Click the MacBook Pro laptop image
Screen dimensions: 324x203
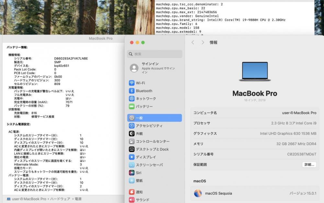click(255, 72)
